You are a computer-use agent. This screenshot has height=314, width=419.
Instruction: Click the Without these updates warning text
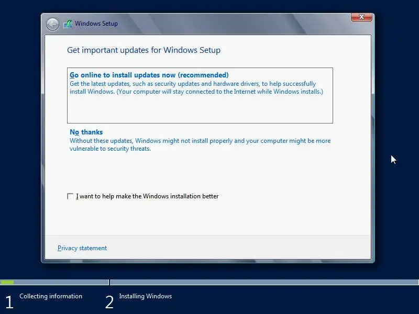(200, 144)
